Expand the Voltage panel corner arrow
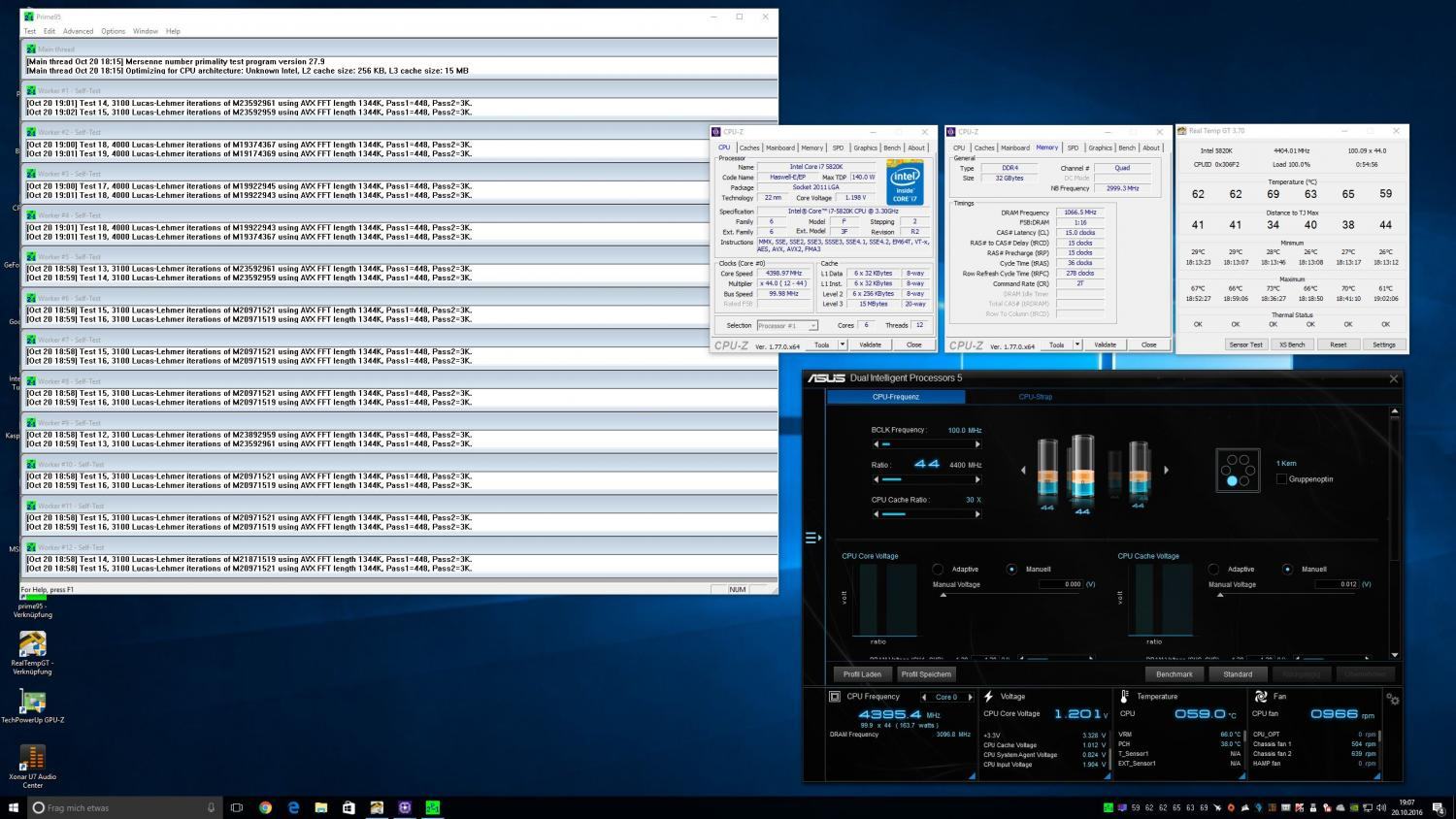Viewport: 1456px width, 819px height. 1108,776
